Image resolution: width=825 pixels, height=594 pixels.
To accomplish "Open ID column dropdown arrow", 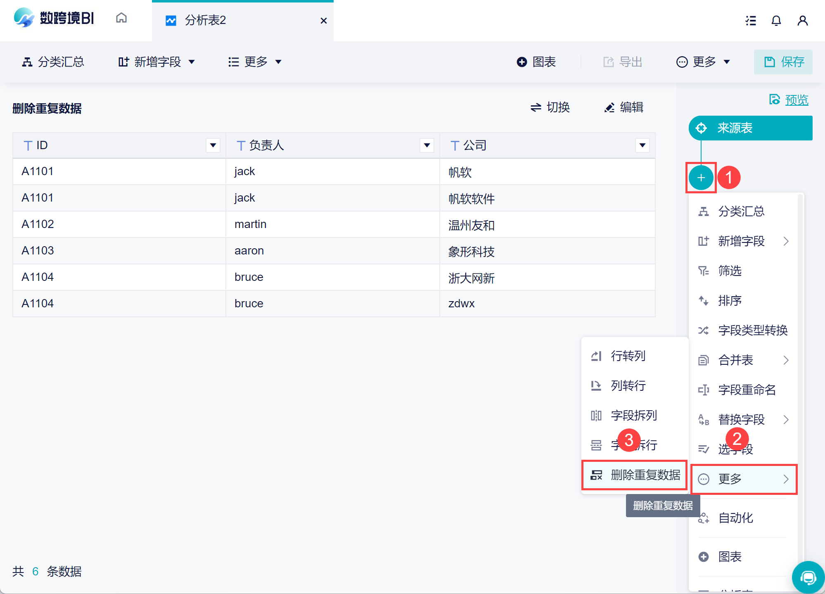I will pyautogui.click(x=213, y=145).
